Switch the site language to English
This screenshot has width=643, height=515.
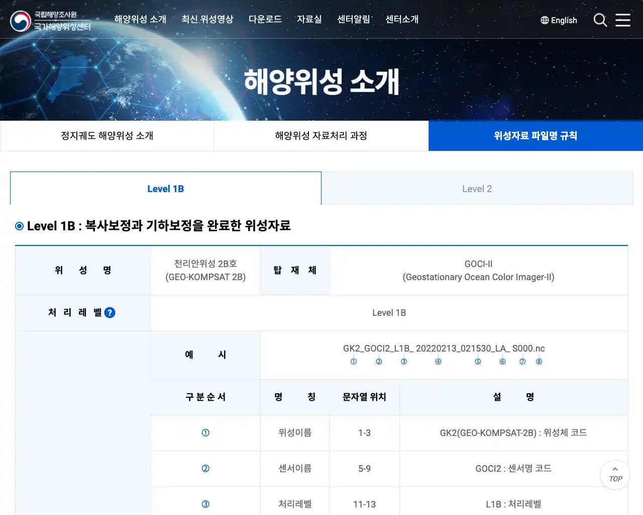[564, 20]
